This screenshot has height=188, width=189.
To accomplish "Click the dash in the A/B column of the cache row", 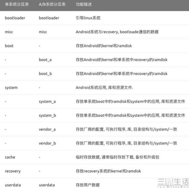I will point(40,157).
